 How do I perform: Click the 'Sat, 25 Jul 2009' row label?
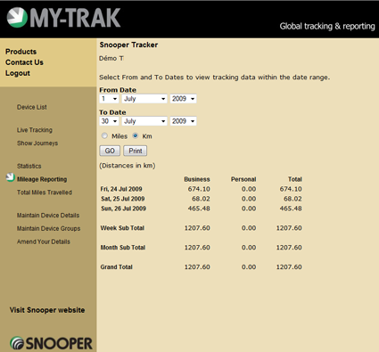tap(123, 199)
